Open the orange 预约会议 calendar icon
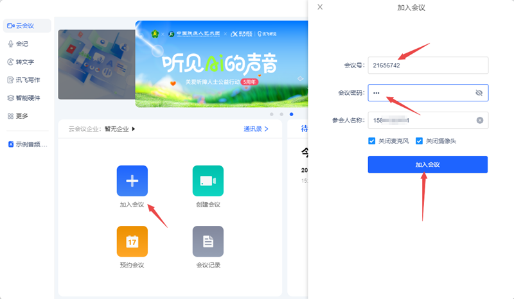514x299 pixels. [132, 241]
